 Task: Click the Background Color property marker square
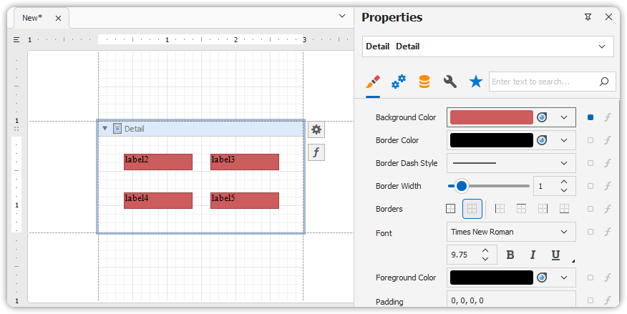click(590, 117)
